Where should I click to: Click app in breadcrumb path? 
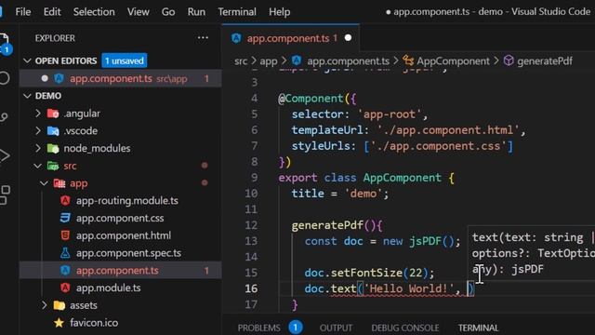269,61
